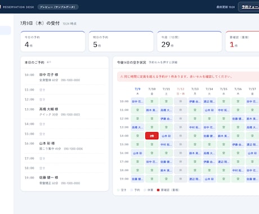Open the 7/11 12:00 伊藤 reservation cell
The image size is (259, 214).
[166, 119]
